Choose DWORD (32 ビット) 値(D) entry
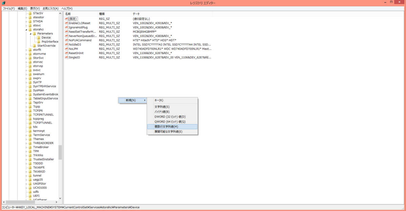The height and width of the screenshot is (211, 406). tap(172, 117)
